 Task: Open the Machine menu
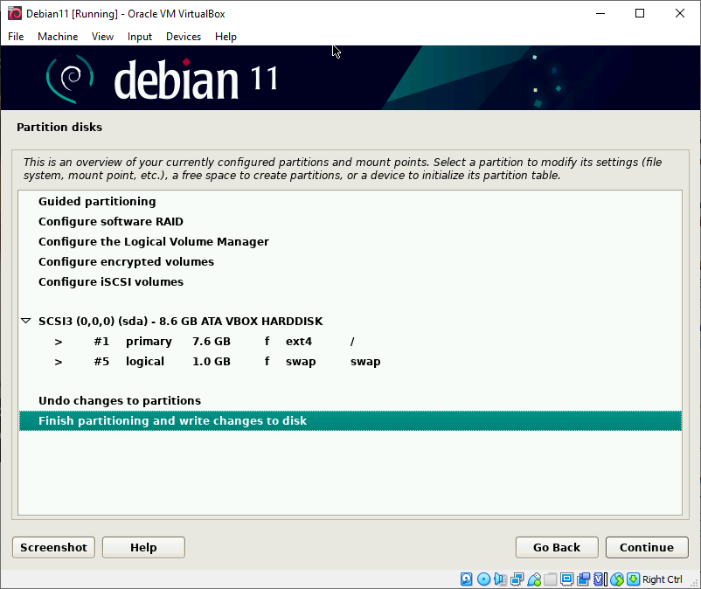[x=58, y=37]
